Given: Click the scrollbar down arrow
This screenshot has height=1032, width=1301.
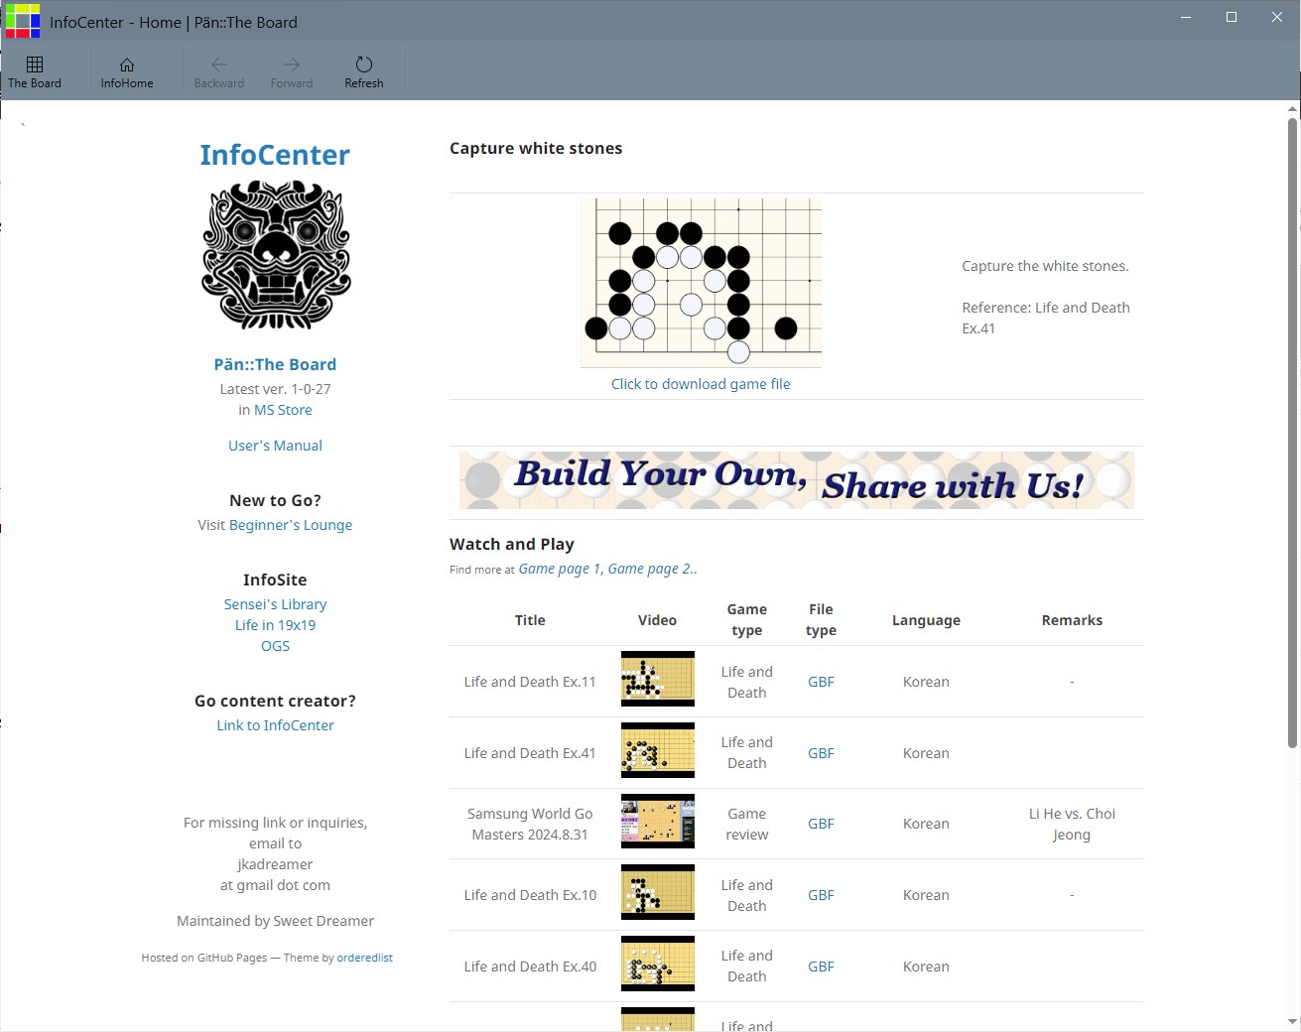Looking at the screenshot, I should [1292, 1021].
